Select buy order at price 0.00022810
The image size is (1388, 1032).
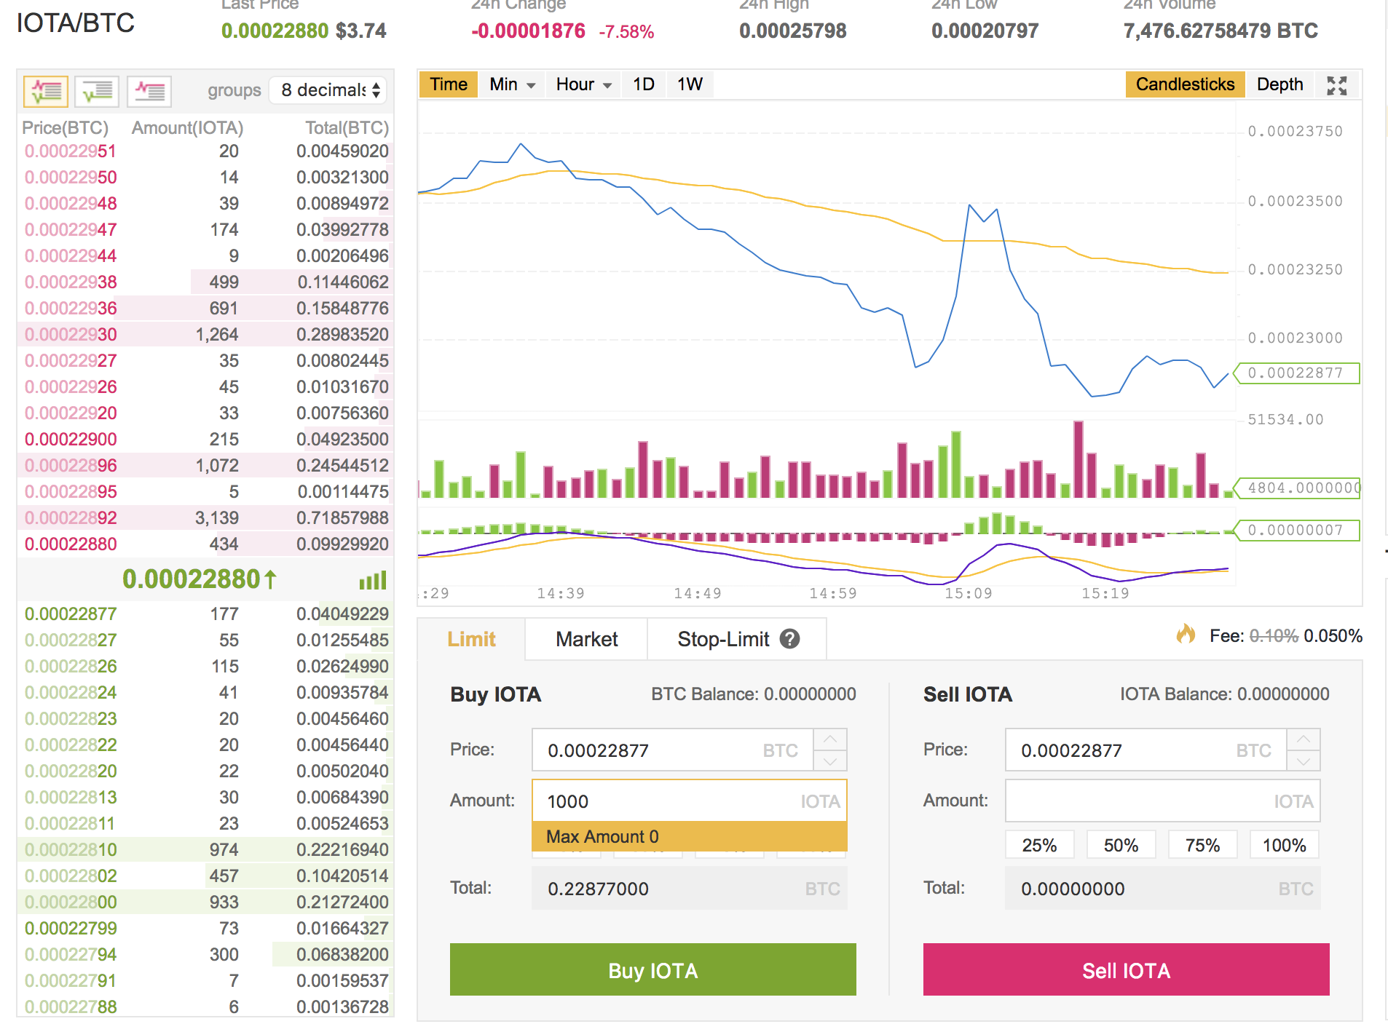pos(205,850)
